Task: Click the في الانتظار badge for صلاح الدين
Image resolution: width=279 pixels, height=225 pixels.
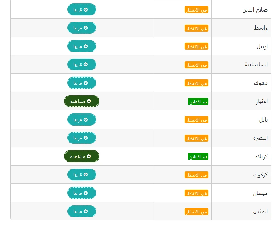Action: (197, 10)
